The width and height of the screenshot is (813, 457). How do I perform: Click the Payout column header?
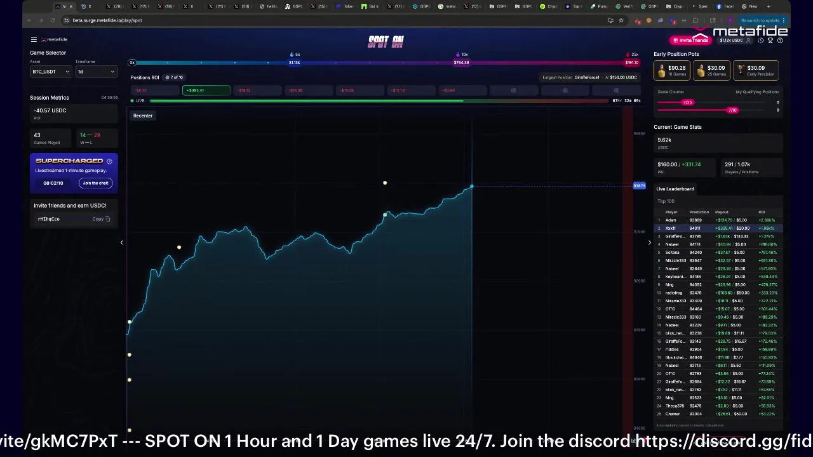click(722, 212)
